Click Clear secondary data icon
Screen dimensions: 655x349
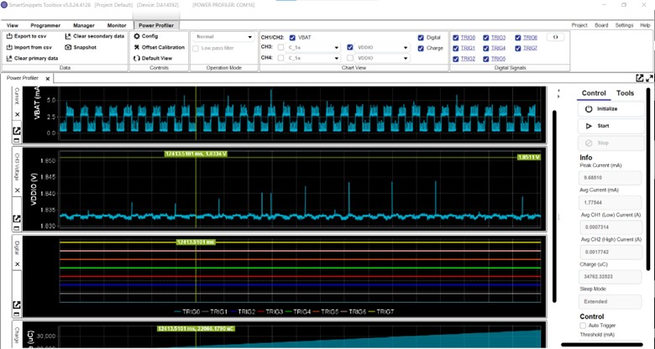(x=69, y=36)
